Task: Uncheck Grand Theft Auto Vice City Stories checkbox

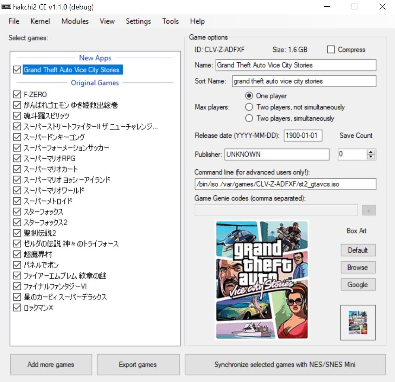Action: pos(17,70)
